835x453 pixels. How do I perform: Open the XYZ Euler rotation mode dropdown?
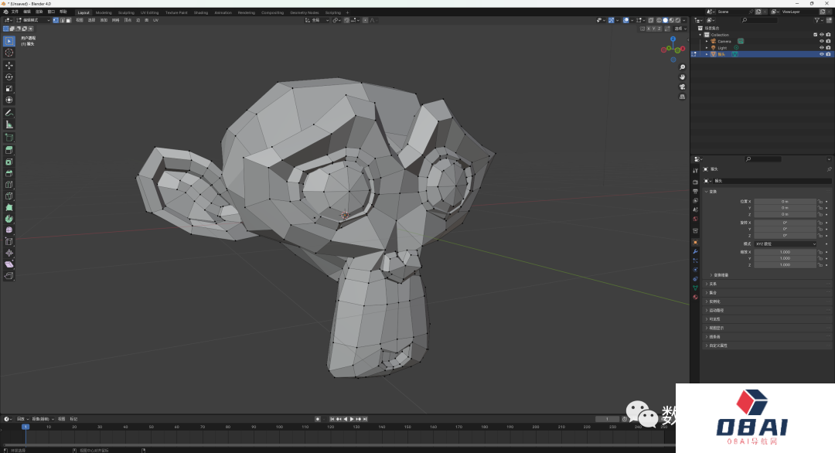785,244
